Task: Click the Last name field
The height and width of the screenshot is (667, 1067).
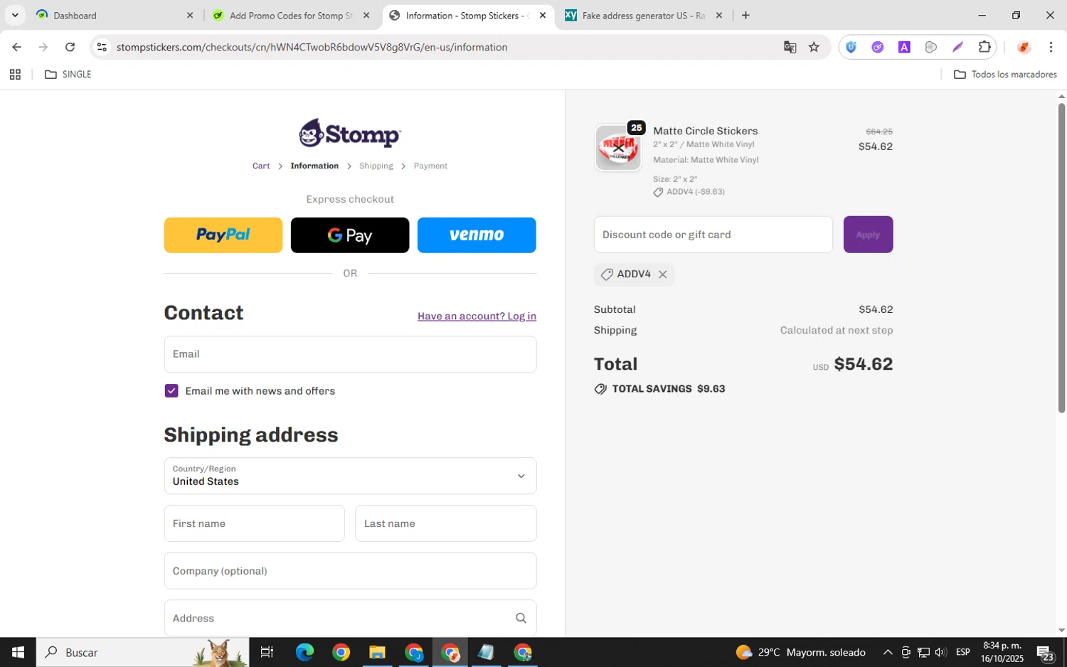Action: click(x=446, y=523)
